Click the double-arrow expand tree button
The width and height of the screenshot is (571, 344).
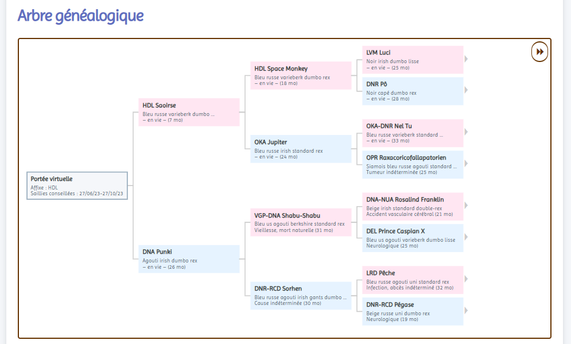click(x=539, y=52)
